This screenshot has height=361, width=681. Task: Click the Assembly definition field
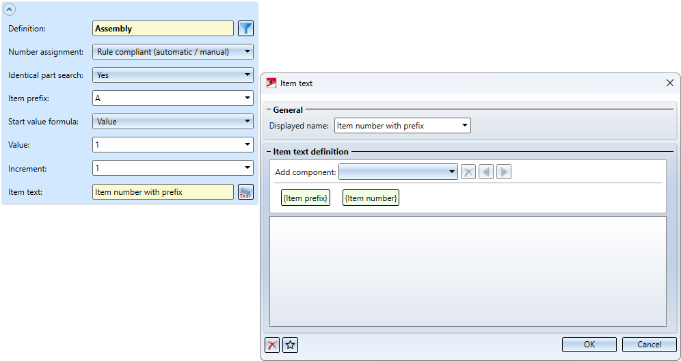(163, 29)
